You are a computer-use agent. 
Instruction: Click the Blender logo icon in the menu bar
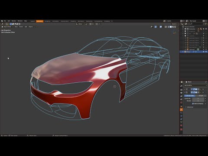click(2, 21)
